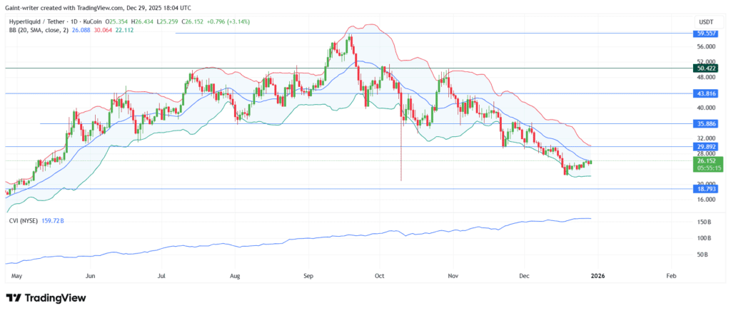This screenshot has width=731, height=313.
Task: Click the 100 B CVI axis tick
Action: click(704, 238)
